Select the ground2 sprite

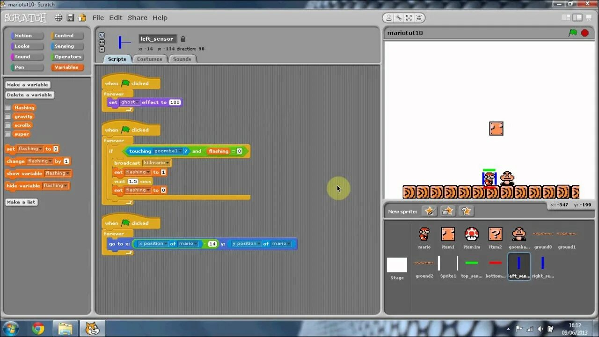point(424,266)
